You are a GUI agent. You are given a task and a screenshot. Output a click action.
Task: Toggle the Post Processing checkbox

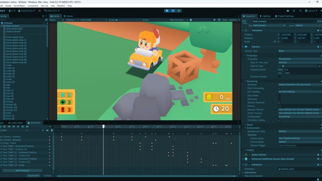(279, 88)
